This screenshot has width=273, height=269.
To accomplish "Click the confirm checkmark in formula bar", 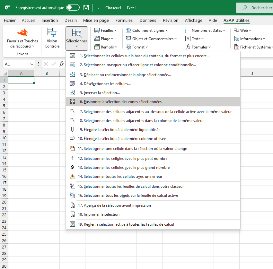I will 53,64.
